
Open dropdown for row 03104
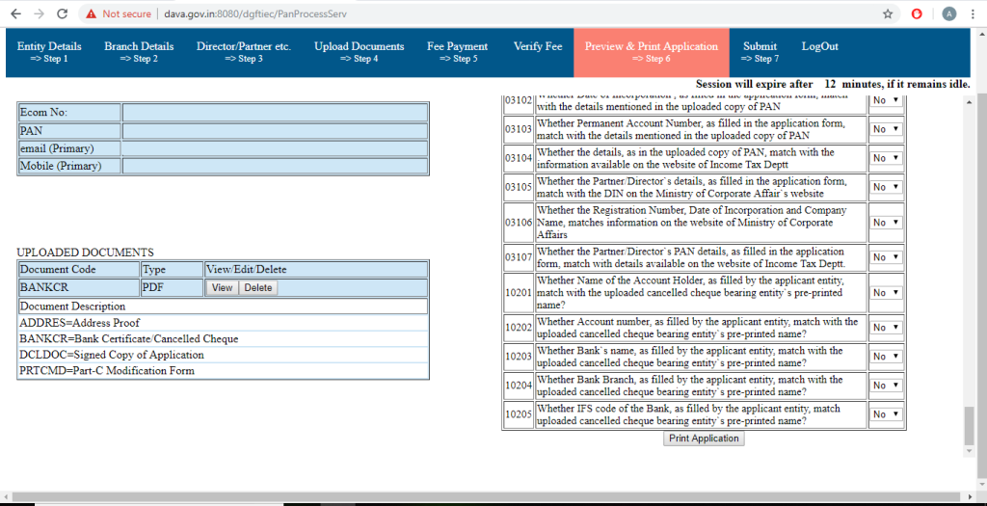(x=886, y=158)
